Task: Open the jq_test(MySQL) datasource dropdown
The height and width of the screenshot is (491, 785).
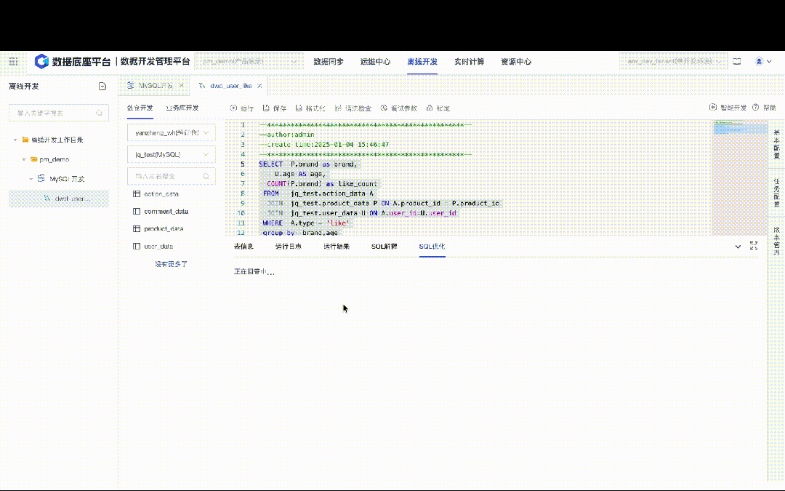Action: pos(172,155)
